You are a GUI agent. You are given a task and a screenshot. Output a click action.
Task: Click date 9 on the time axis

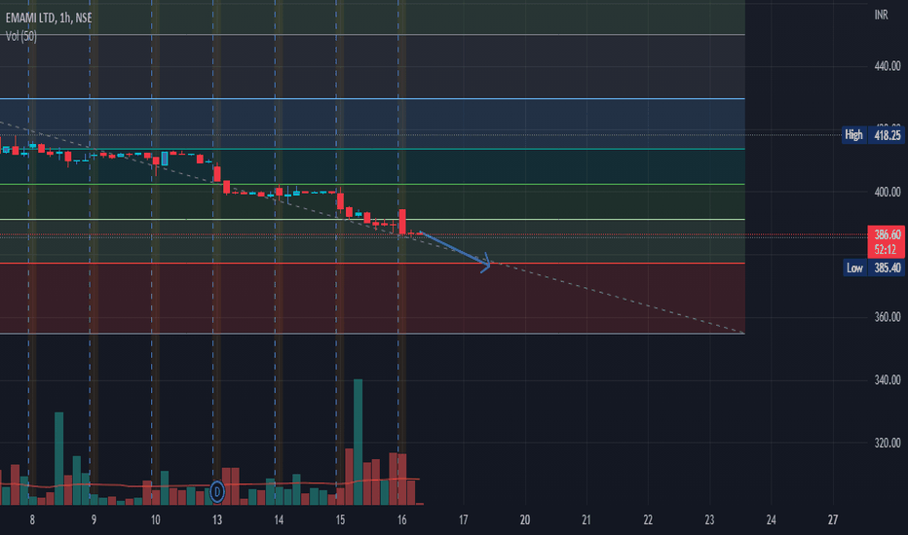94,520
